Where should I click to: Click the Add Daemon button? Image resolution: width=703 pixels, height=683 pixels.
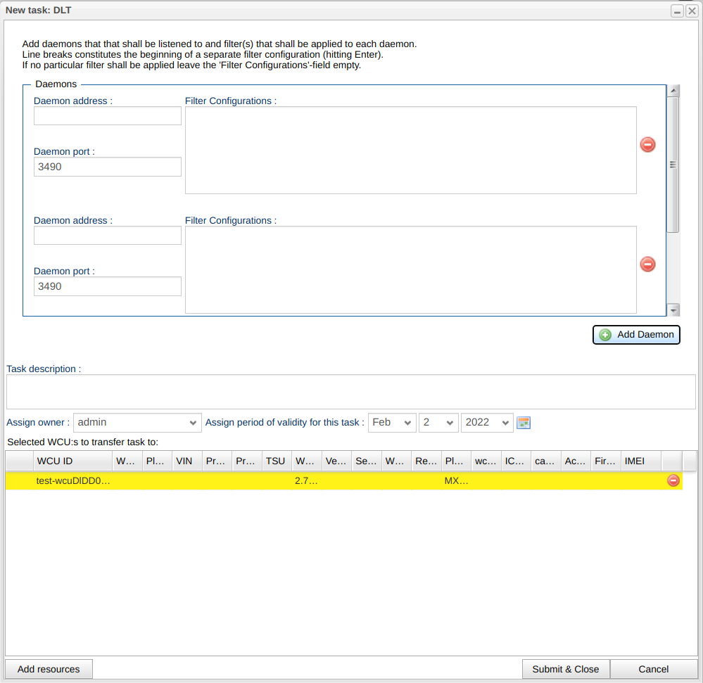tap(636, 335)
